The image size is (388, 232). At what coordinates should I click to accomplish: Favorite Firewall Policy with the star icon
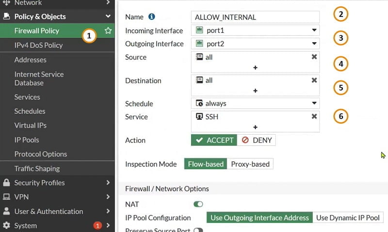tap(108, 31)
